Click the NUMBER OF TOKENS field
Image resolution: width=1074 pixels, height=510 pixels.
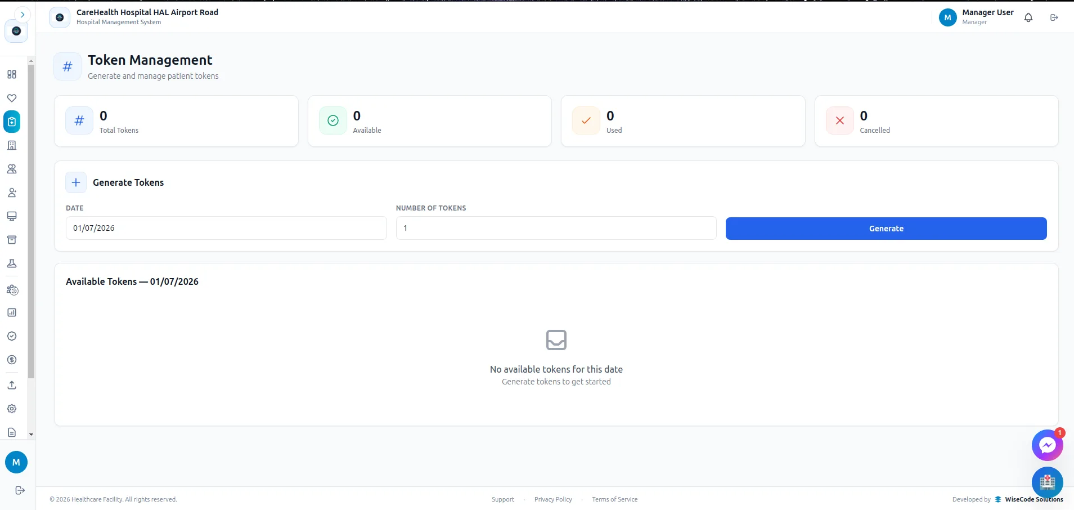click(556, 228)
